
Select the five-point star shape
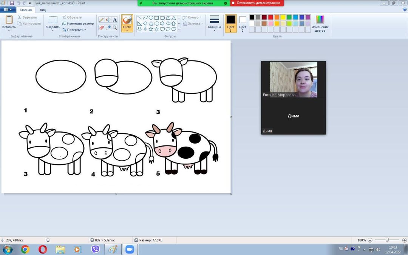tap(151, 29)
